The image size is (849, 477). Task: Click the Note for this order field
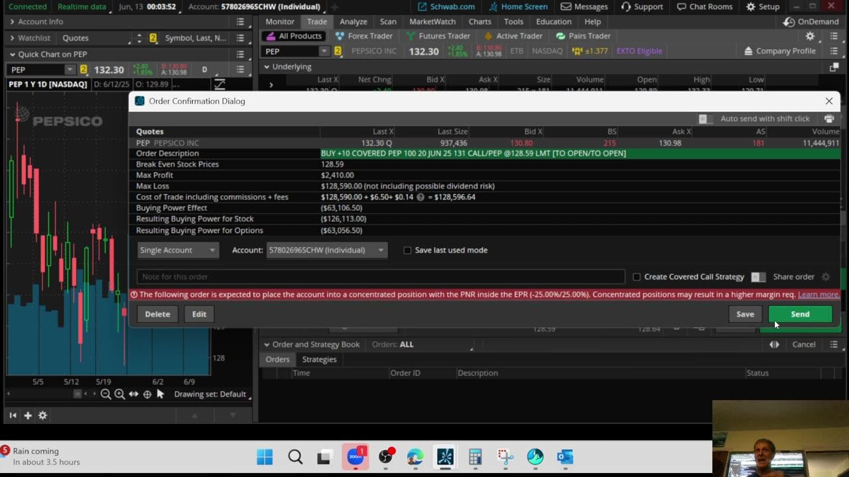[381, 277]
